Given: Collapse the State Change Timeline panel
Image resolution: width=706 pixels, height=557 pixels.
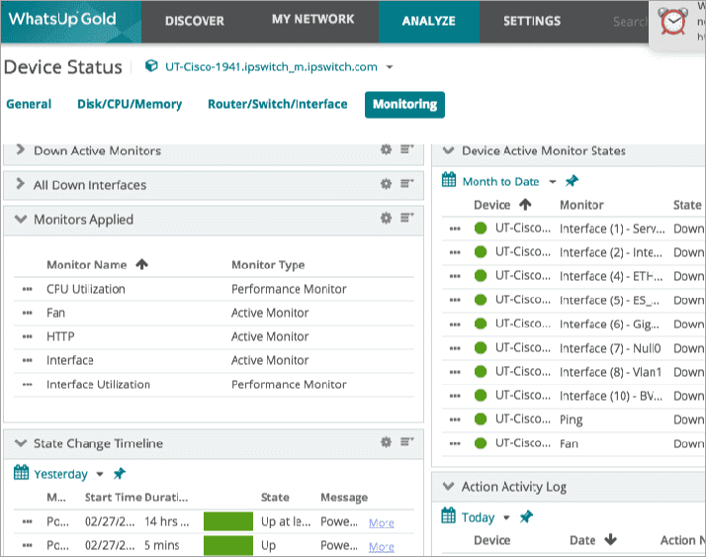Looking at the screenshot, I should (21, 443).
